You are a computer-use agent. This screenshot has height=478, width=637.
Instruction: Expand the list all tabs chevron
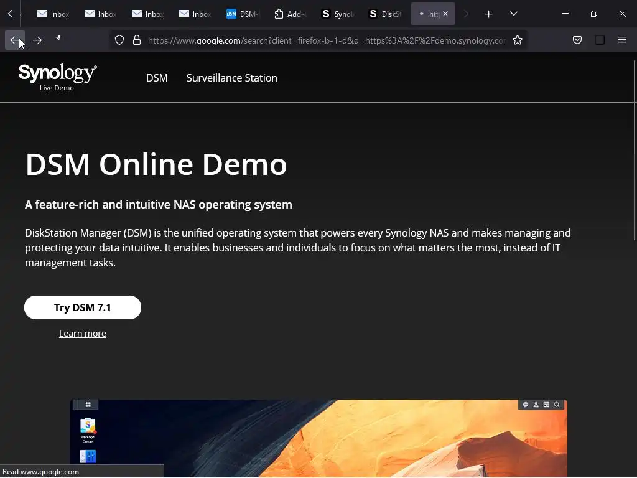513,14
